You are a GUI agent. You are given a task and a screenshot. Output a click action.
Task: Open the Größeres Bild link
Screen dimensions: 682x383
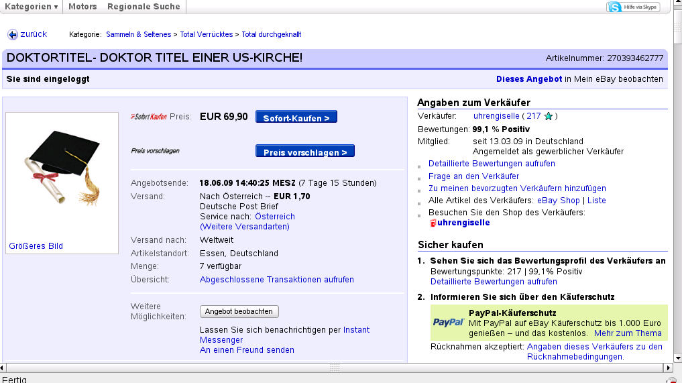pos(36,246)
